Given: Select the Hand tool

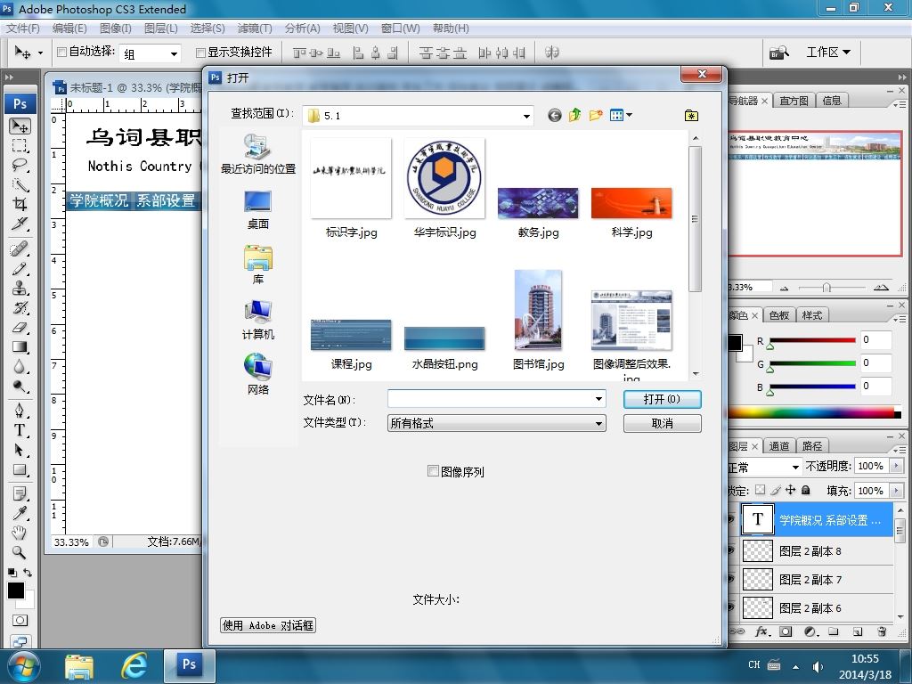Looking at the screenshot, I should [20, 533].
